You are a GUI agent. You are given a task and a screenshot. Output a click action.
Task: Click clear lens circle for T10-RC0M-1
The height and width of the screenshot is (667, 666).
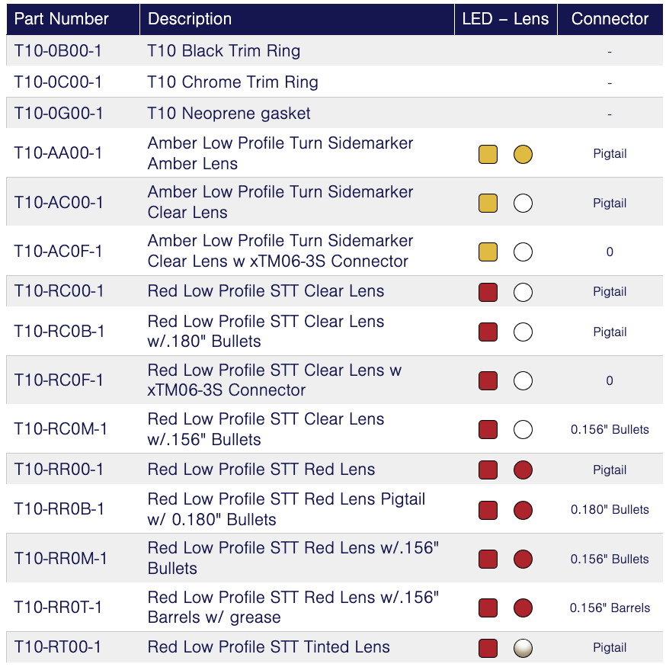click(x=523, y=429)
